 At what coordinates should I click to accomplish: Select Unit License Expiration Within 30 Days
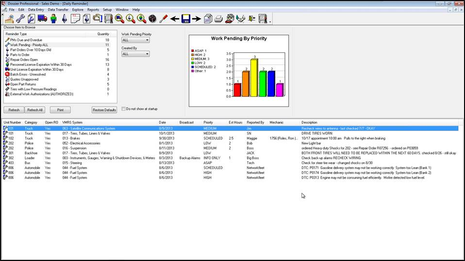click(x=37, y=70)
